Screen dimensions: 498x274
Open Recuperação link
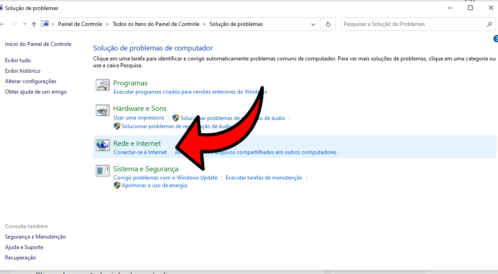20,258
